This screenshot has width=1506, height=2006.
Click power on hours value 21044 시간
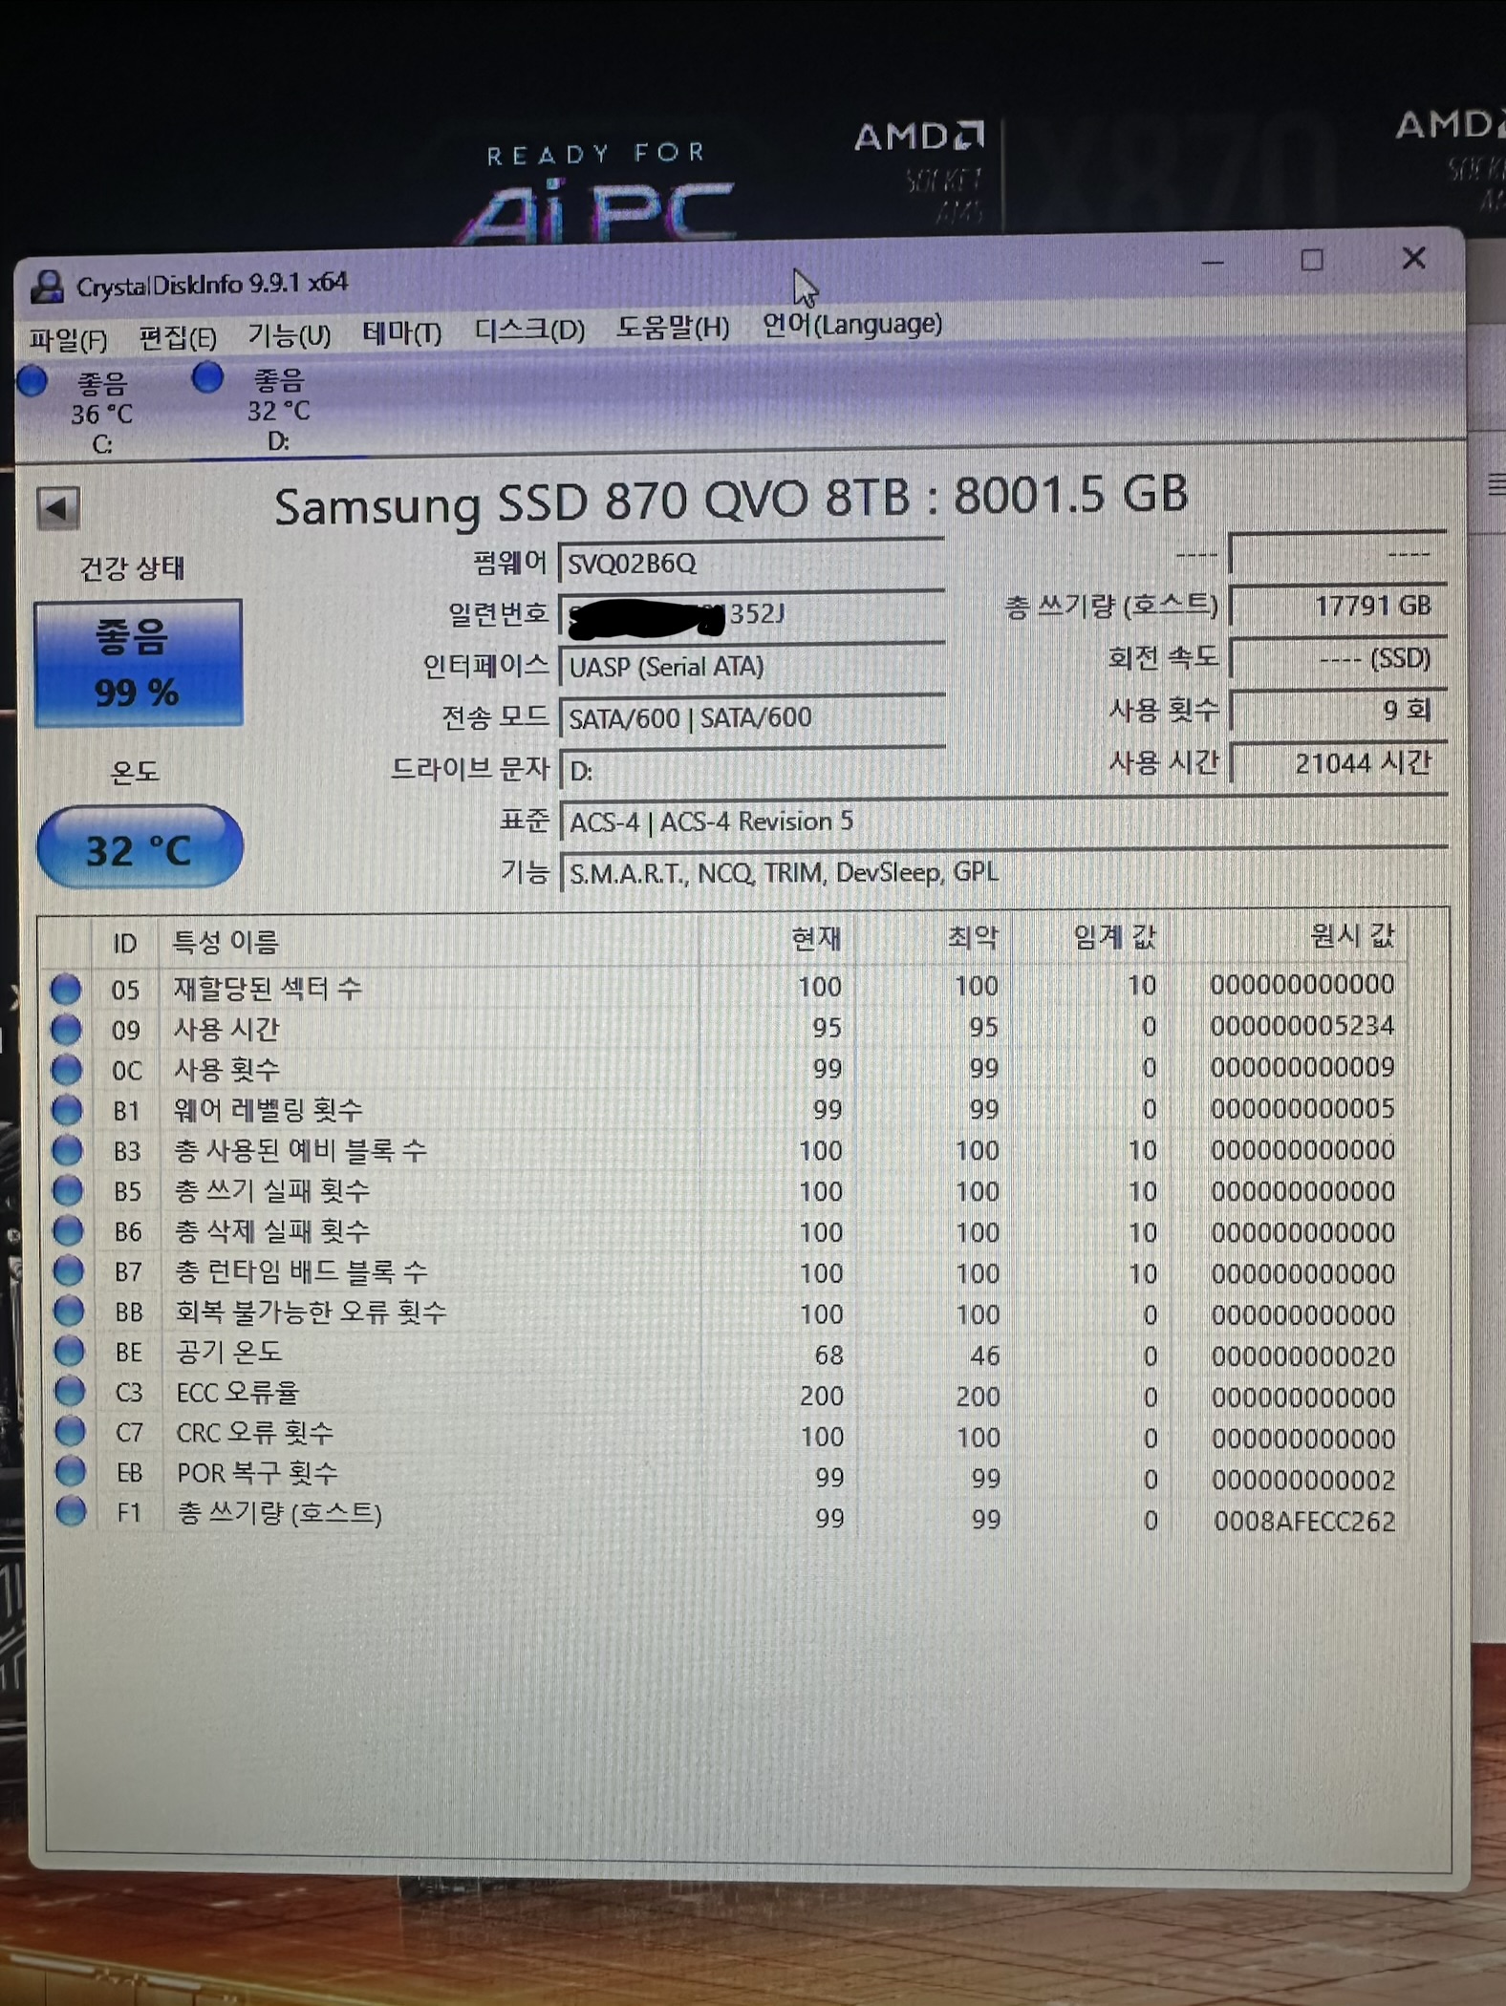[1339, 762]
